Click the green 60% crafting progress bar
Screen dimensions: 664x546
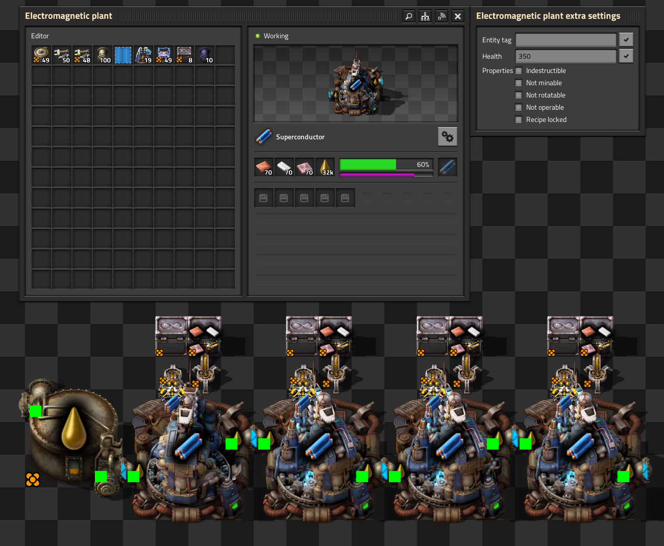pos(386,164)
